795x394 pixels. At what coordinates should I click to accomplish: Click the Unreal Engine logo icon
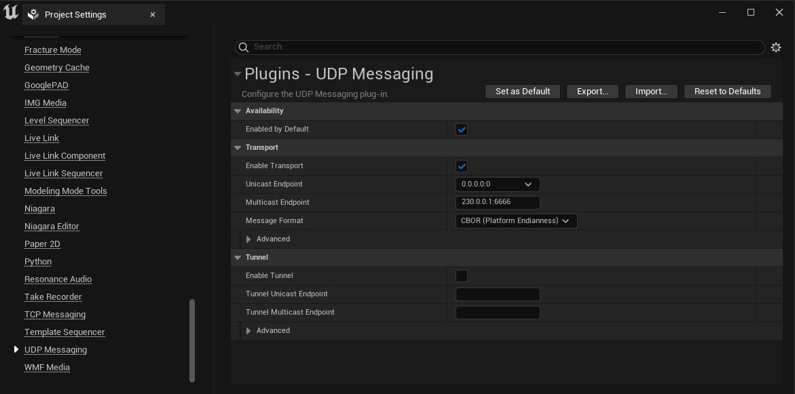pyautogui.click(x=11, y=13)
